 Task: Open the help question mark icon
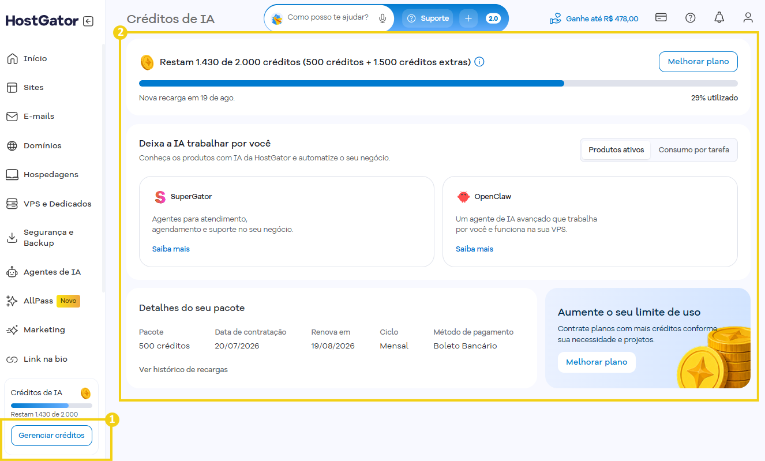[690, 17]
